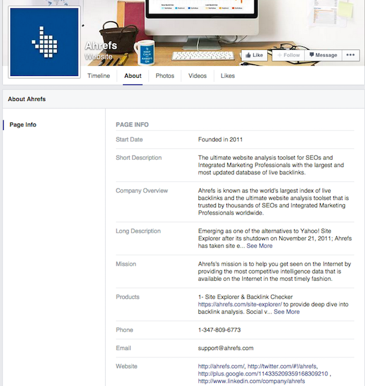The height and width of the screenshot is (386, 365).
Task: Open the three-dots more options menu
Action: point(350,55)
